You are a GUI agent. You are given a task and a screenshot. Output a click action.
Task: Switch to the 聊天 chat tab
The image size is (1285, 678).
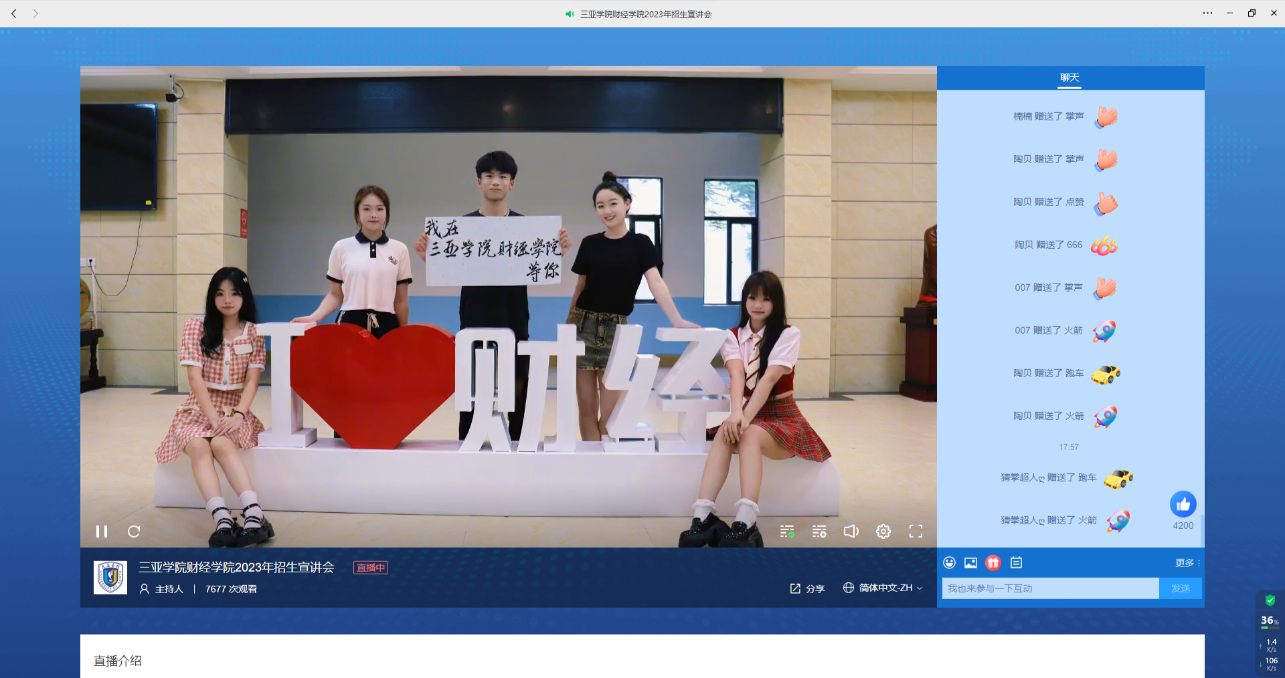(1069, 78)
